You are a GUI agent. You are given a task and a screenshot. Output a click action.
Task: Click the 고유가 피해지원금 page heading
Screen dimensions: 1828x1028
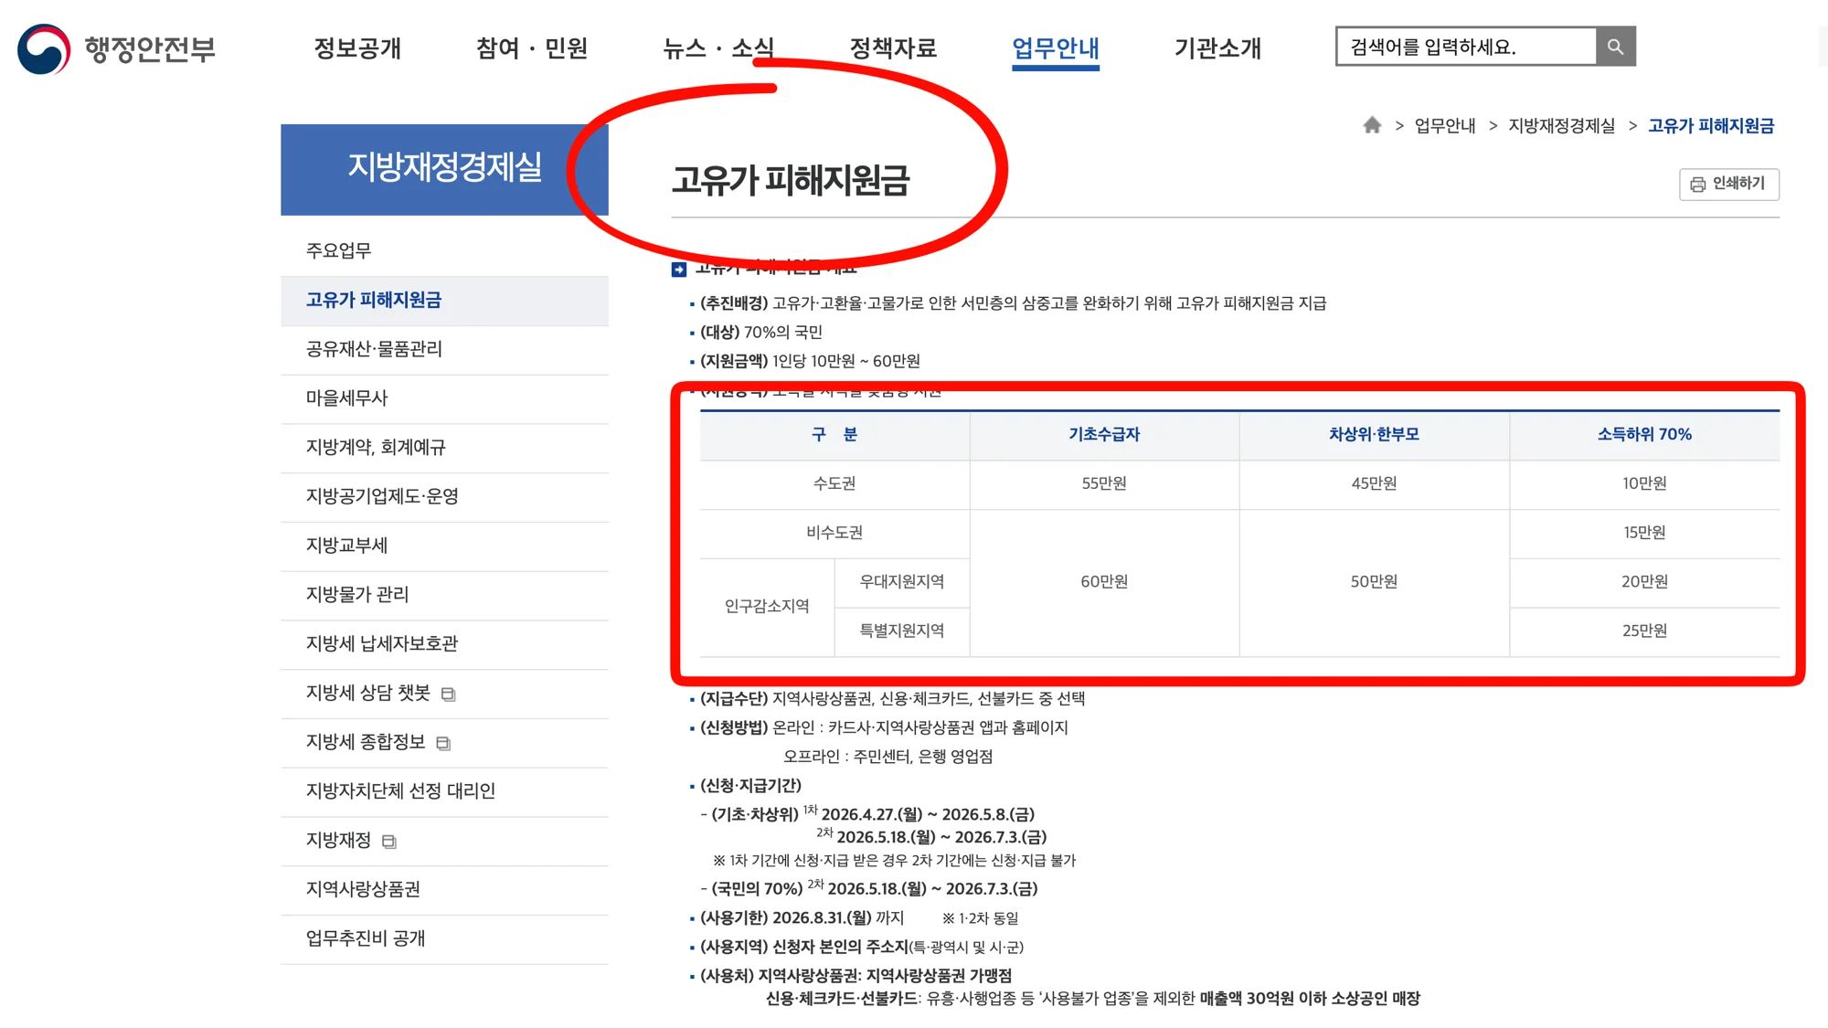(791, 181)
